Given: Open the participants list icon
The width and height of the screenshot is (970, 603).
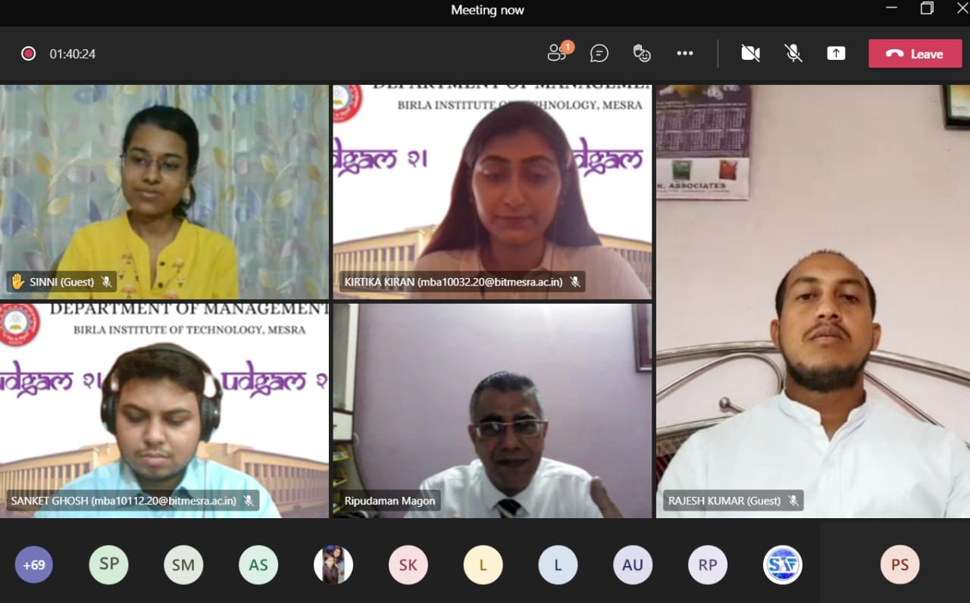Looking at the screenshot, I should pyautogui.click(x=558, y=53).
